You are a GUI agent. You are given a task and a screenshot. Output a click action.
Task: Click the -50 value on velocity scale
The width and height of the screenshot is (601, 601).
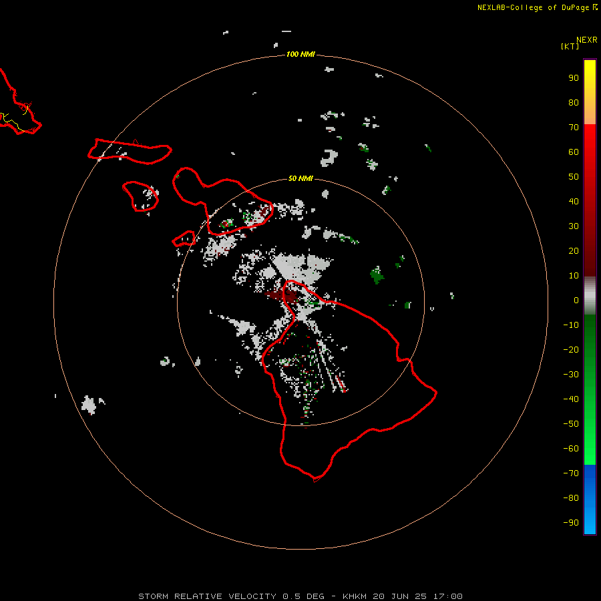coord(571,424)
